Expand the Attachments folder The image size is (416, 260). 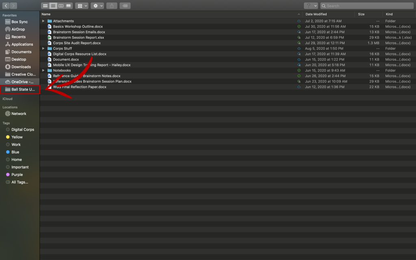[43, 21]
